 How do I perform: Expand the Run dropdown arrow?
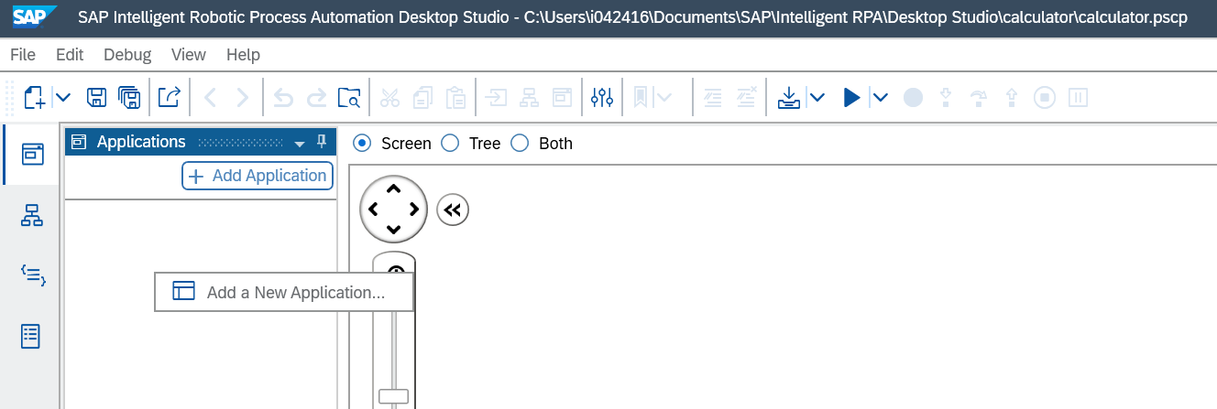coord(880,97)
